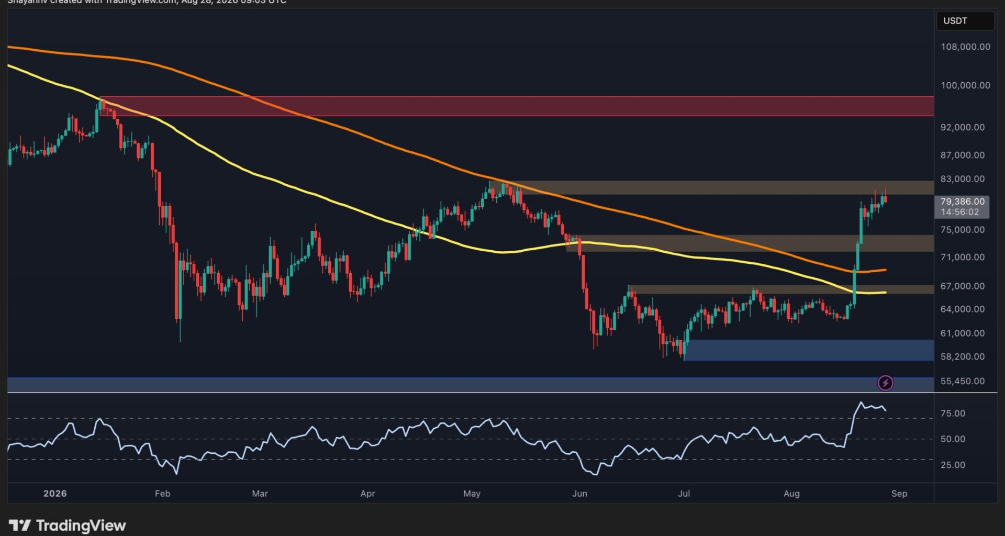Click the 75,000.00 price axis label
1005x536 pixels.
point(963,230)
